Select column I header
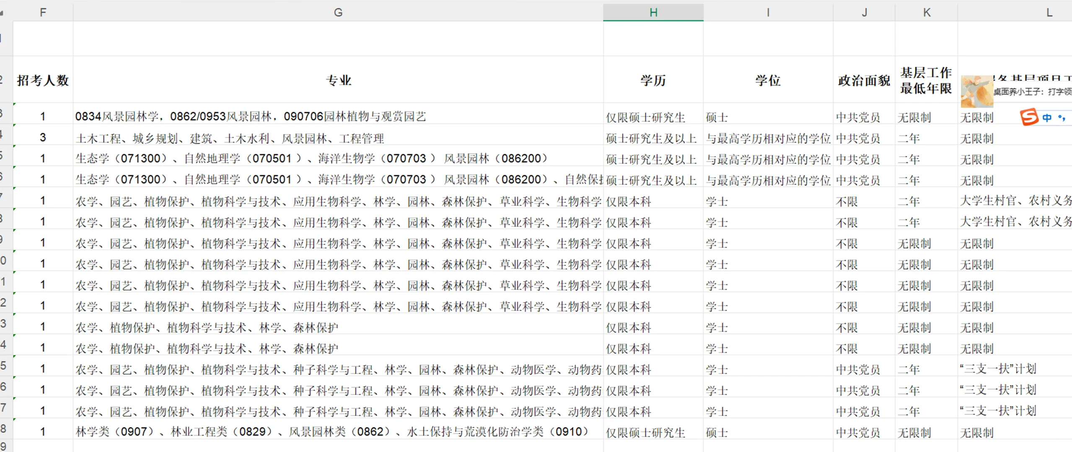 768,13
